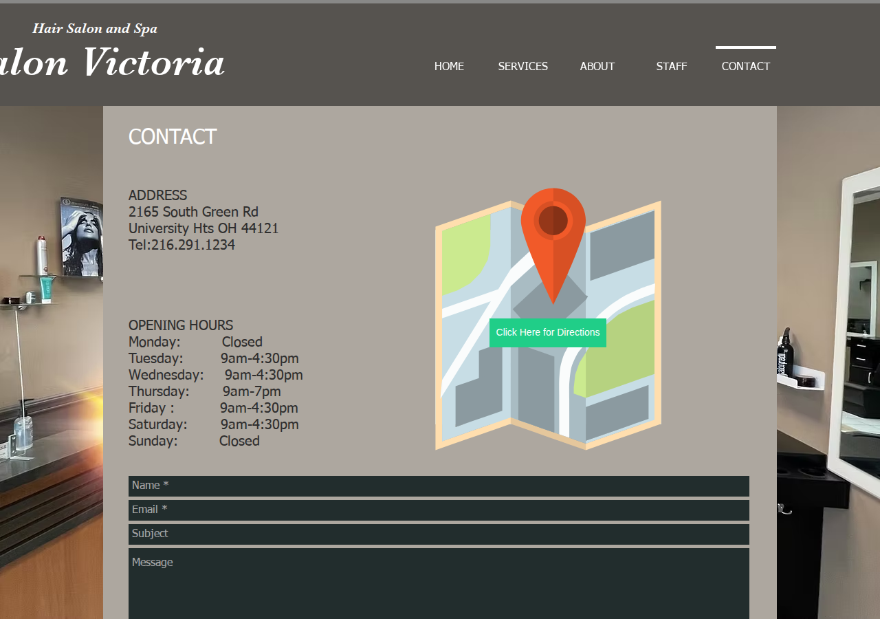Click the Salon Victoria logo title
880x619 pixels.
click(x=112, y=63)
